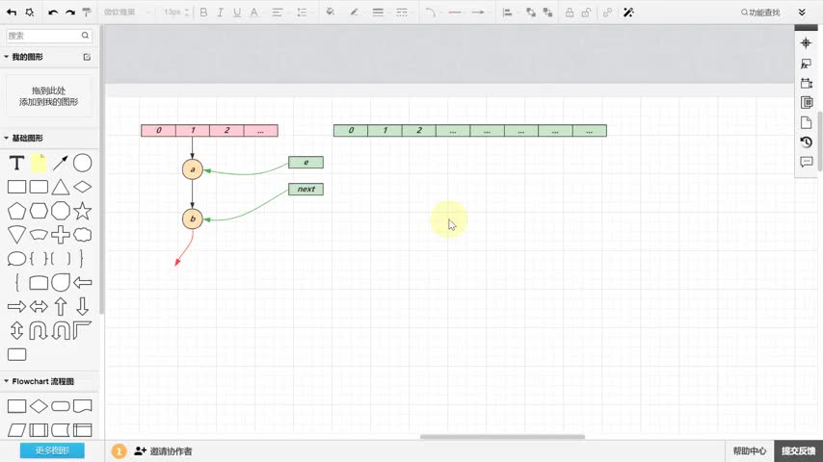Open the fx graphic properties panel
823x462 pixels.
(x=807, y=64)
